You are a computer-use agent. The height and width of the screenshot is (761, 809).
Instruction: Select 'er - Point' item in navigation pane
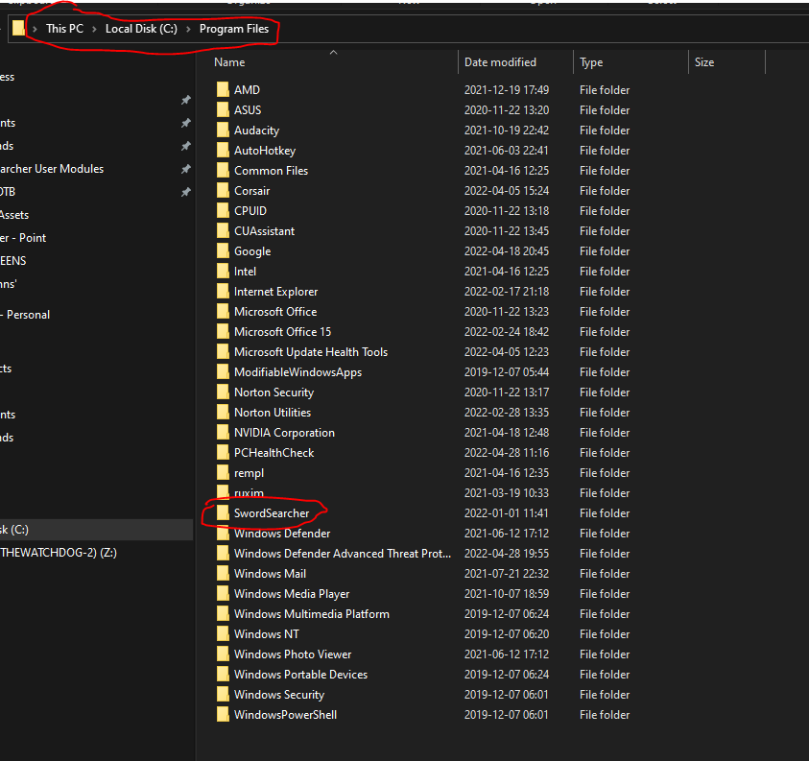point(23,238)
